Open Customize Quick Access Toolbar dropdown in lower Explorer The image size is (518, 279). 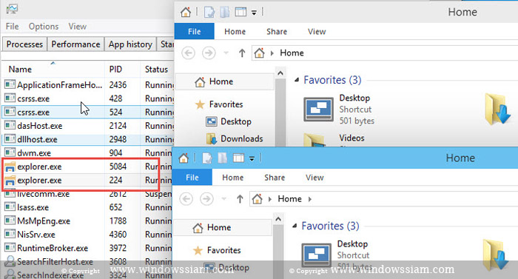pos(252,159)
